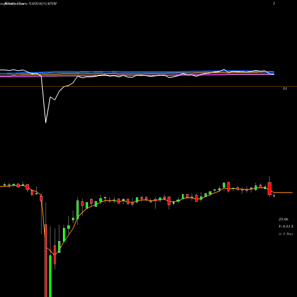
Task: Click the last large red candle at chart's end
Action: pos(270,189)
